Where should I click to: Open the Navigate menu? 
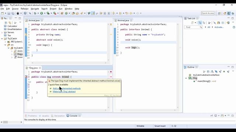click(35, 9)
